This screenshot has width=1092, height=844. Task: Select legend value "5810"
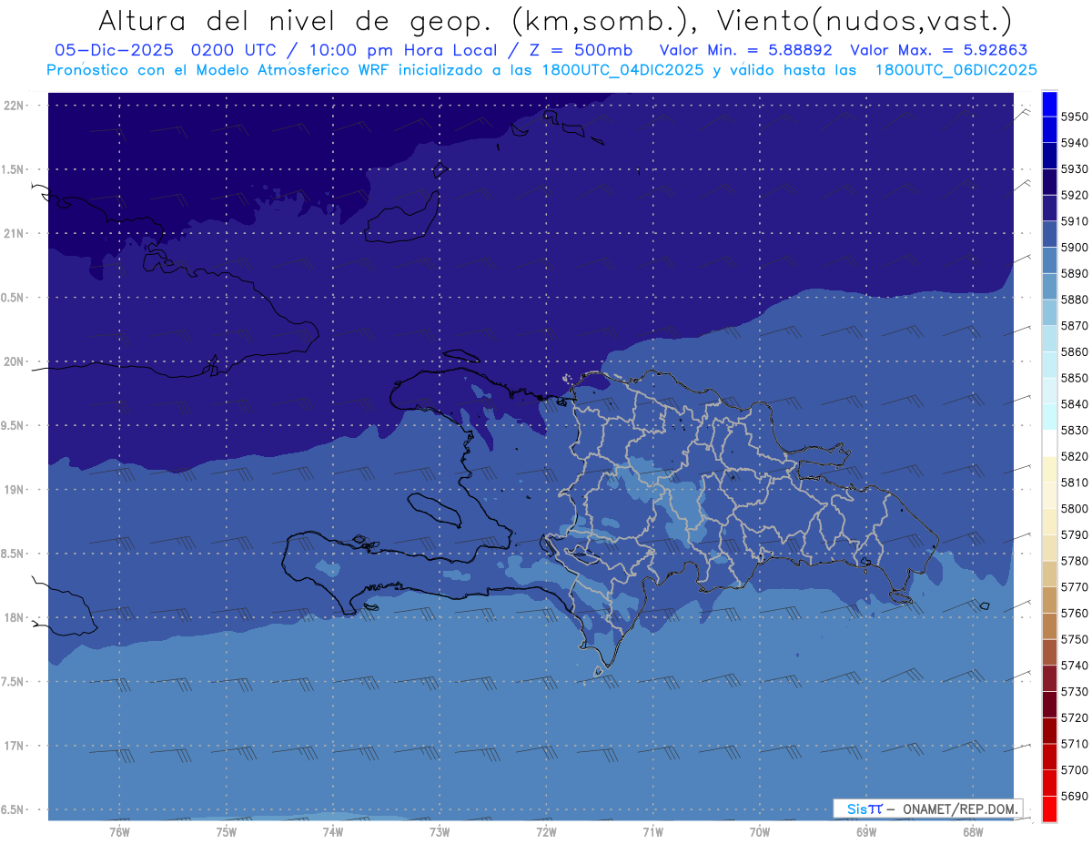point(1076,483)
